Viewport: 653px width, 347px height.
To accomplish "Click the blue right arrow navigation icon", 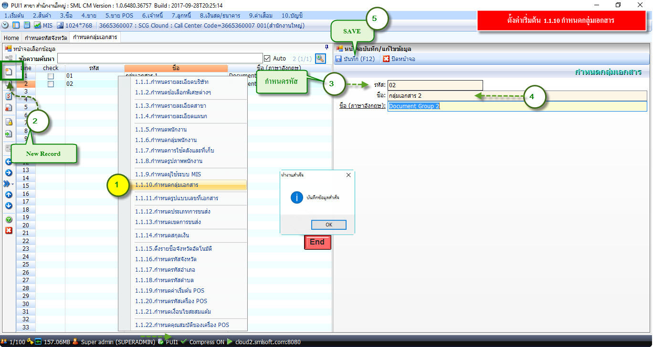I will [x=9, y=173].
